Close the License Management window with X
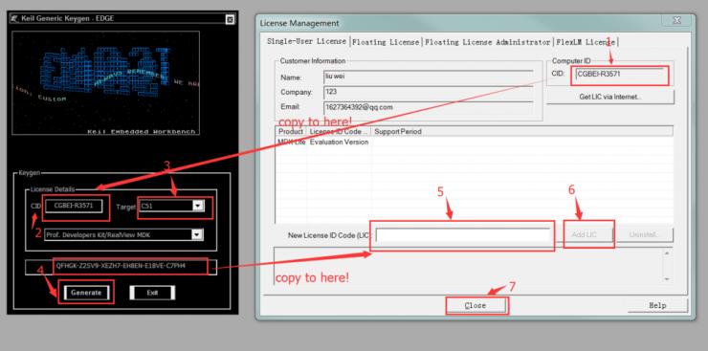Screen dimensions: 708x351 click(x=676, y=21)
